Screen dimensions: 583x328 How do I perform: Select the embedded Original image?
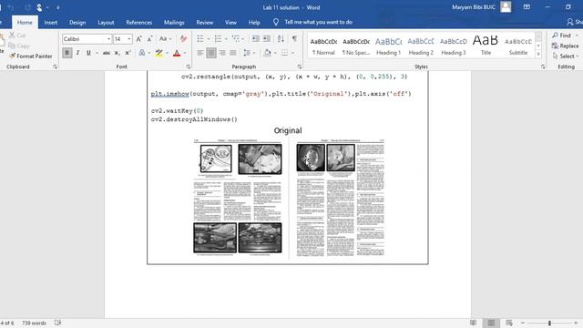click(288, 194)
